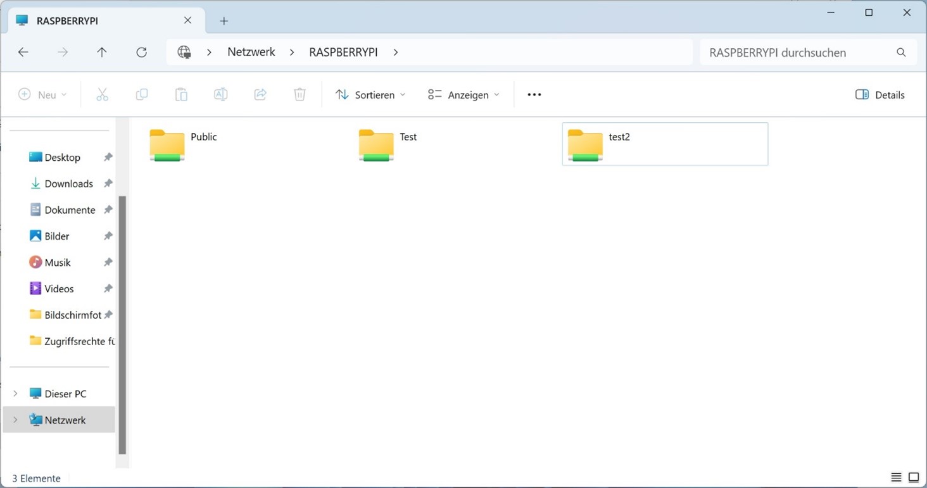This screenshot has width=927, height=488.
Task: Select the test2 shared folder icon
Action: [x=585, y=145]
